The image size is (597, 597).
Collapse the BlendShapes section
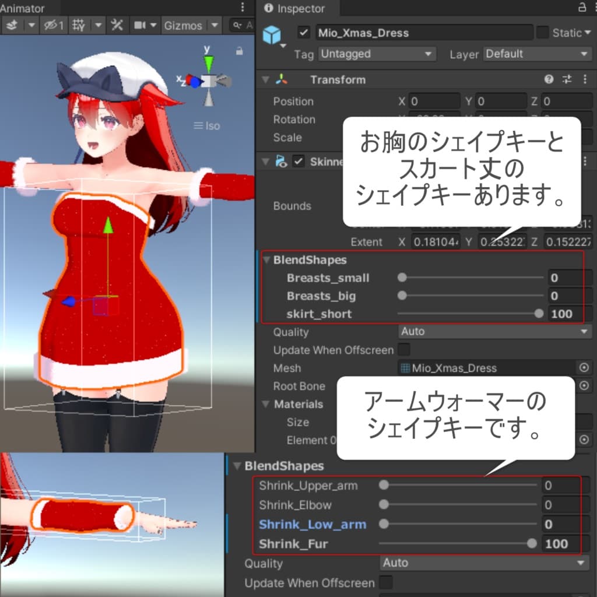click(x=267, y=259)
